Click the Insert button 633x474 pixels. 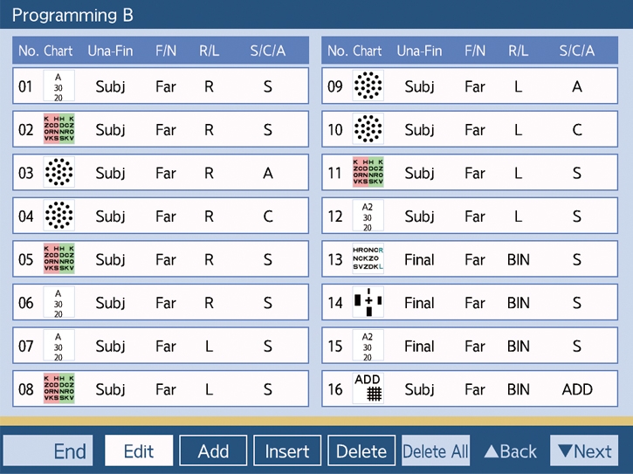pos(287,451)
